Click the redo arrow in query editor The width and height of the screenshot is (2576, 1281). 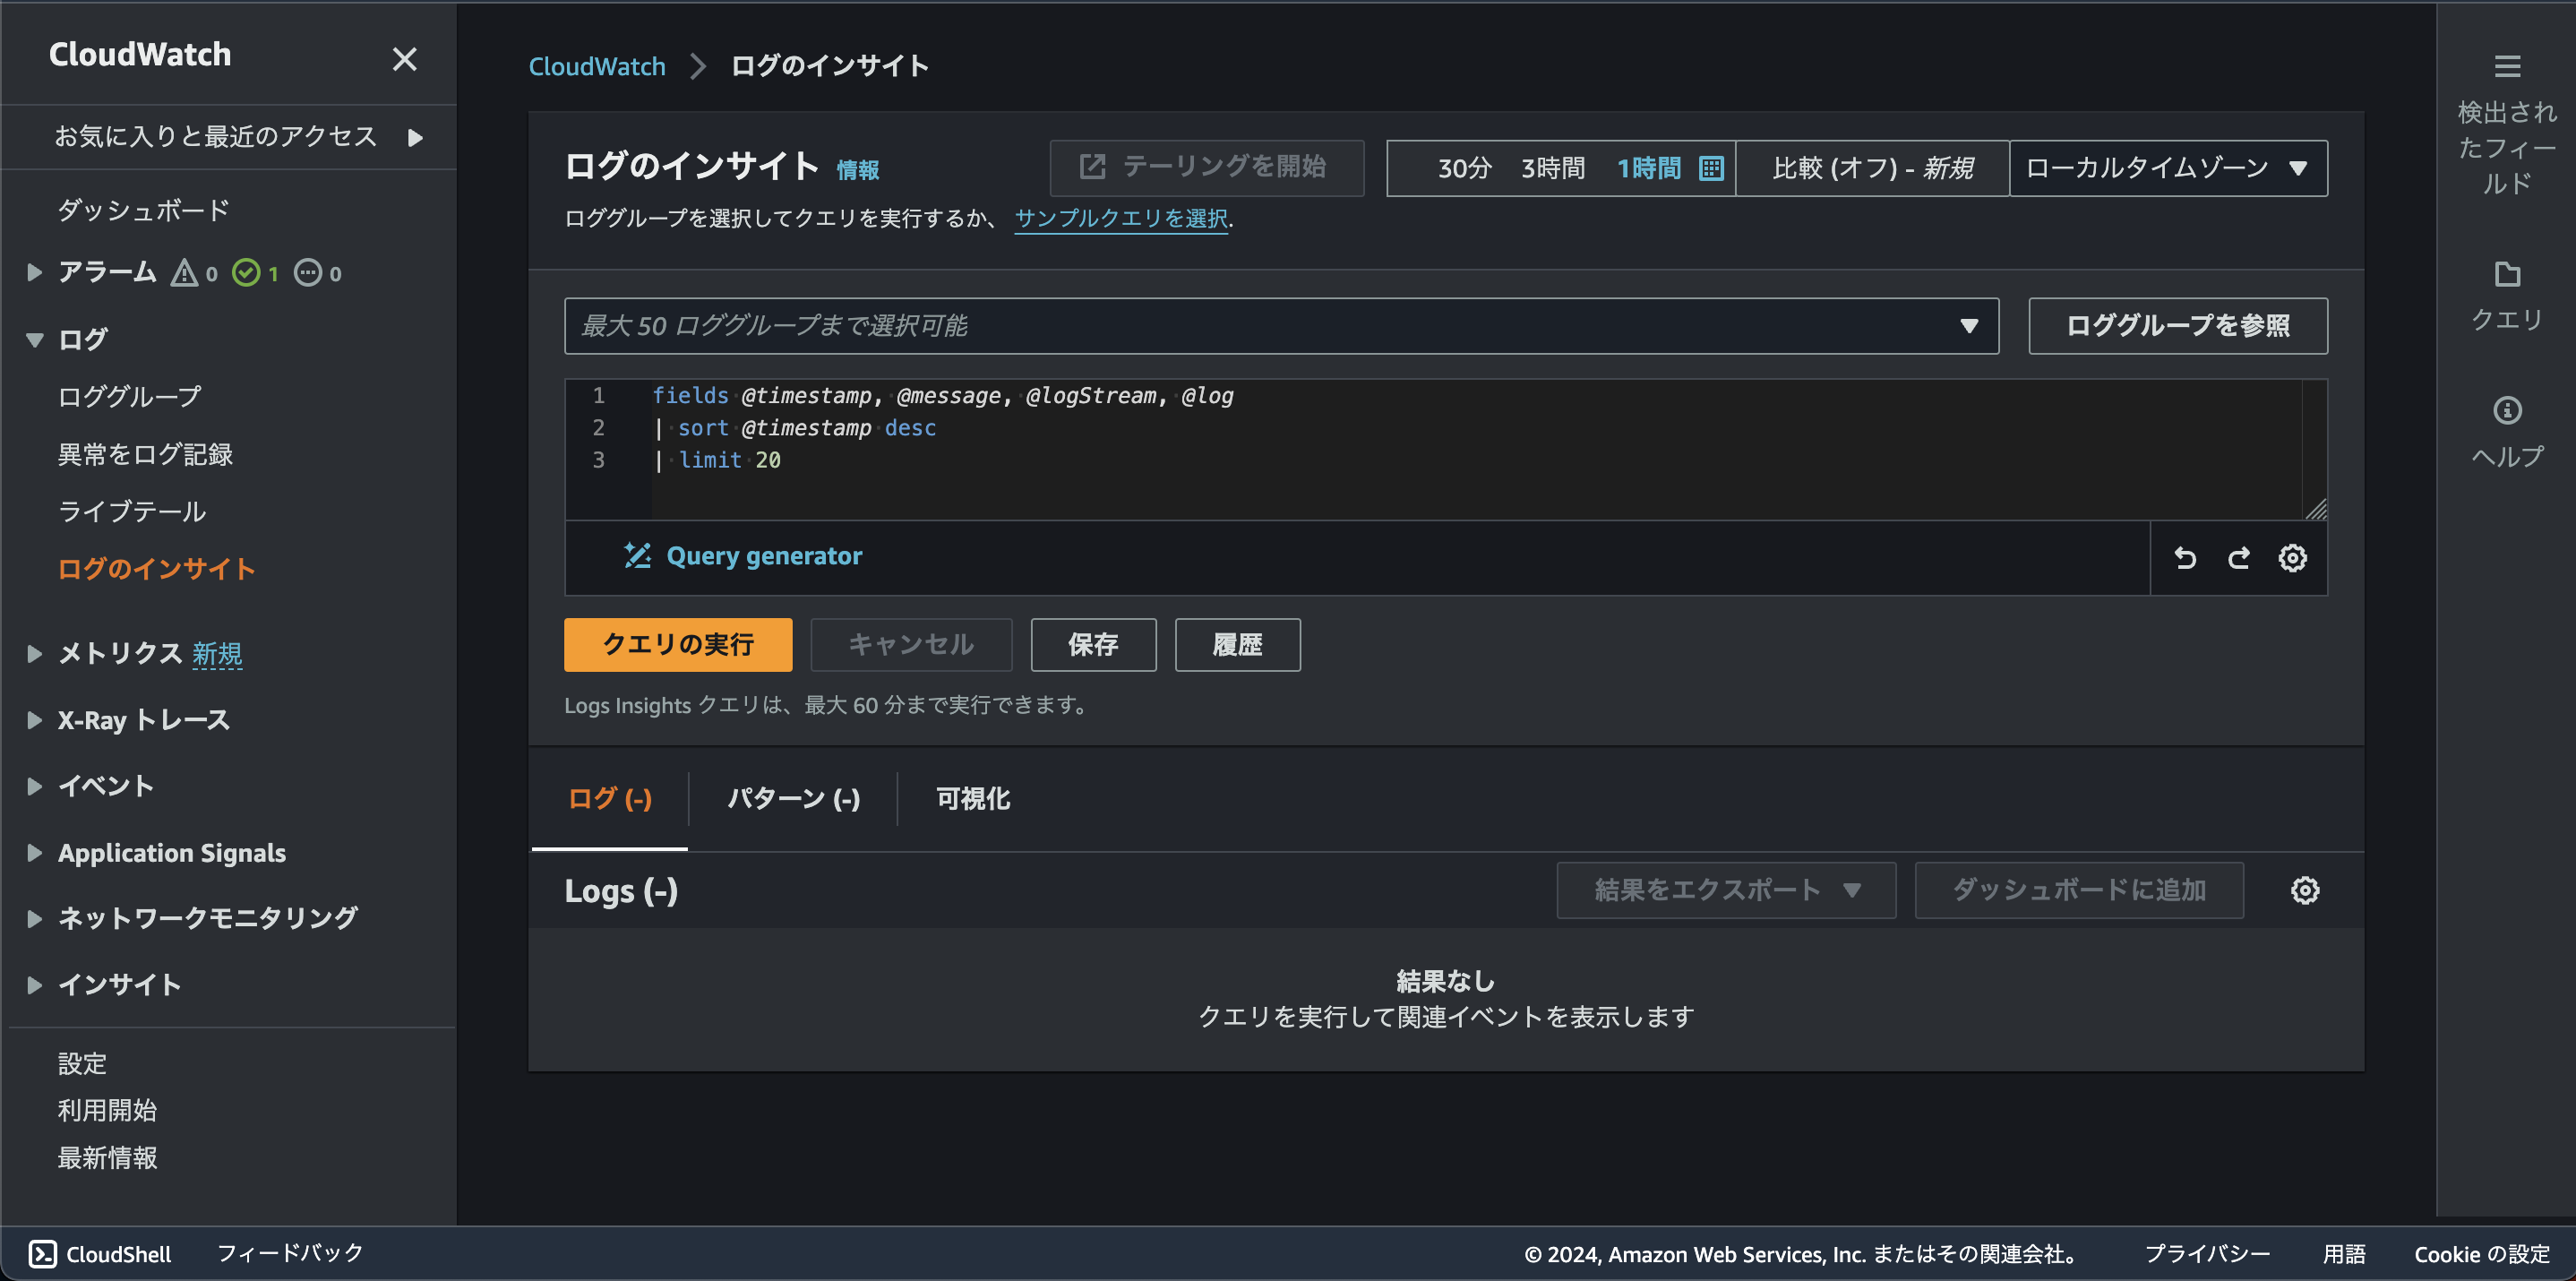click(2239, 558)
